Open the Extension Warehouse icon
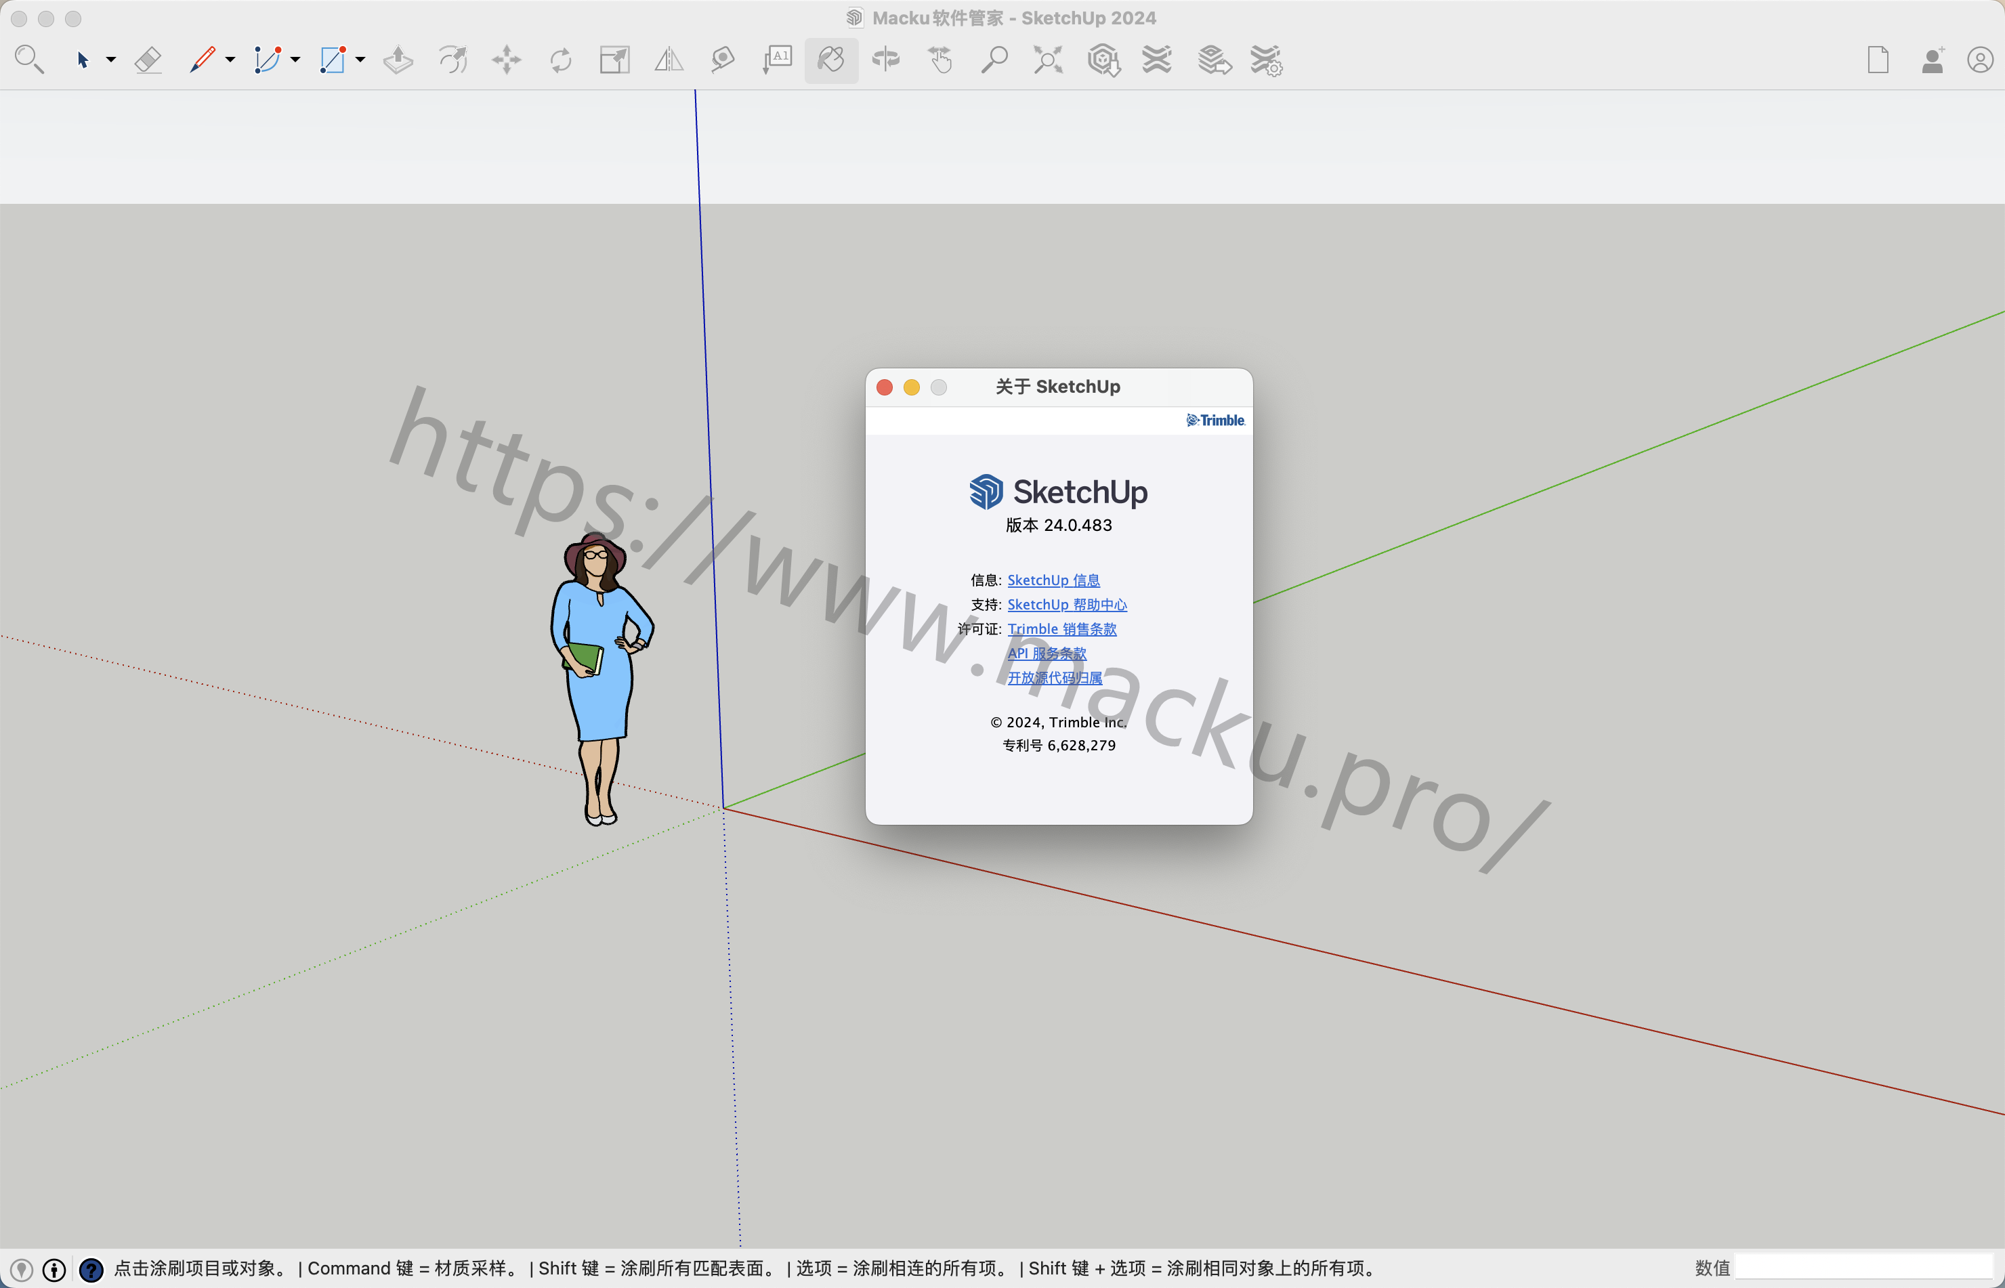2005x1288 pixels. [x=1158, y=60]
